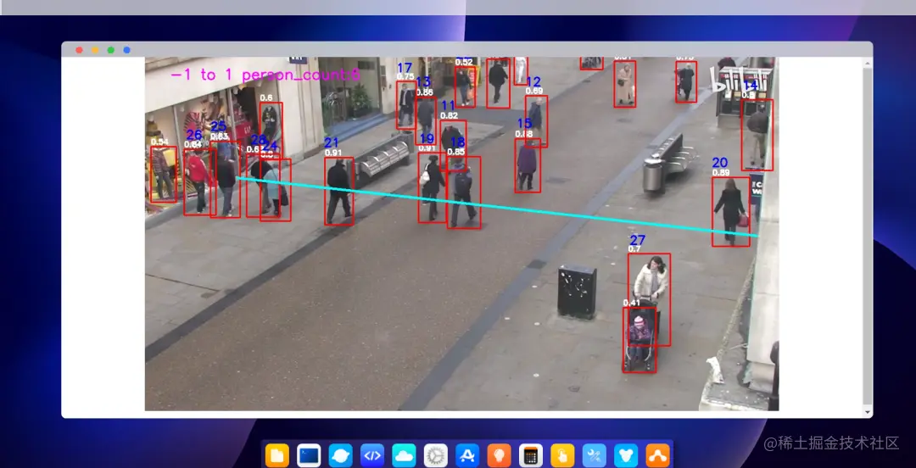Image resolution: width=916 pixels, height=468 pixels.
Task: Click tracking label '21' above man in black
Action: click(x=332, y=143)
